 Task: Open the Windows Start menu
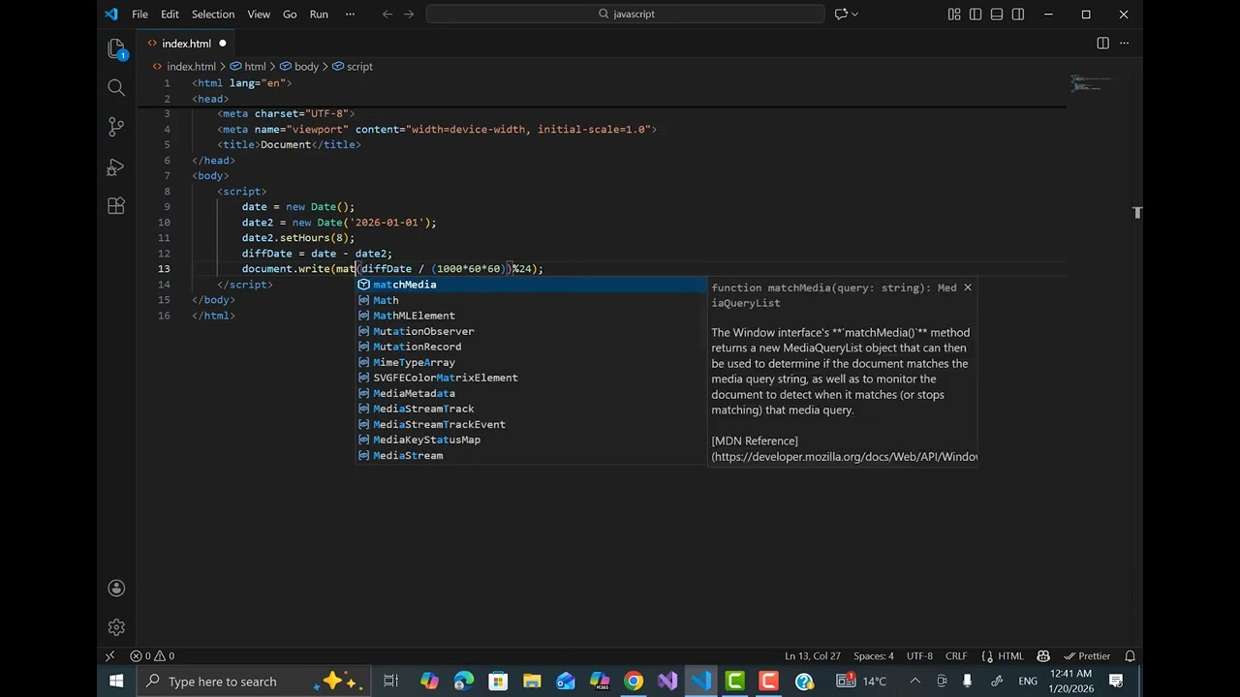click(x=116, y=681)
